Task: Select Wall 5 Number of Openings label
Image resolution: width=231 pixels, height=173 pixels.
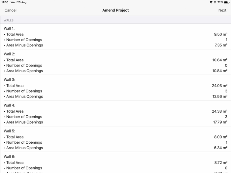Action: click(24, 142)
